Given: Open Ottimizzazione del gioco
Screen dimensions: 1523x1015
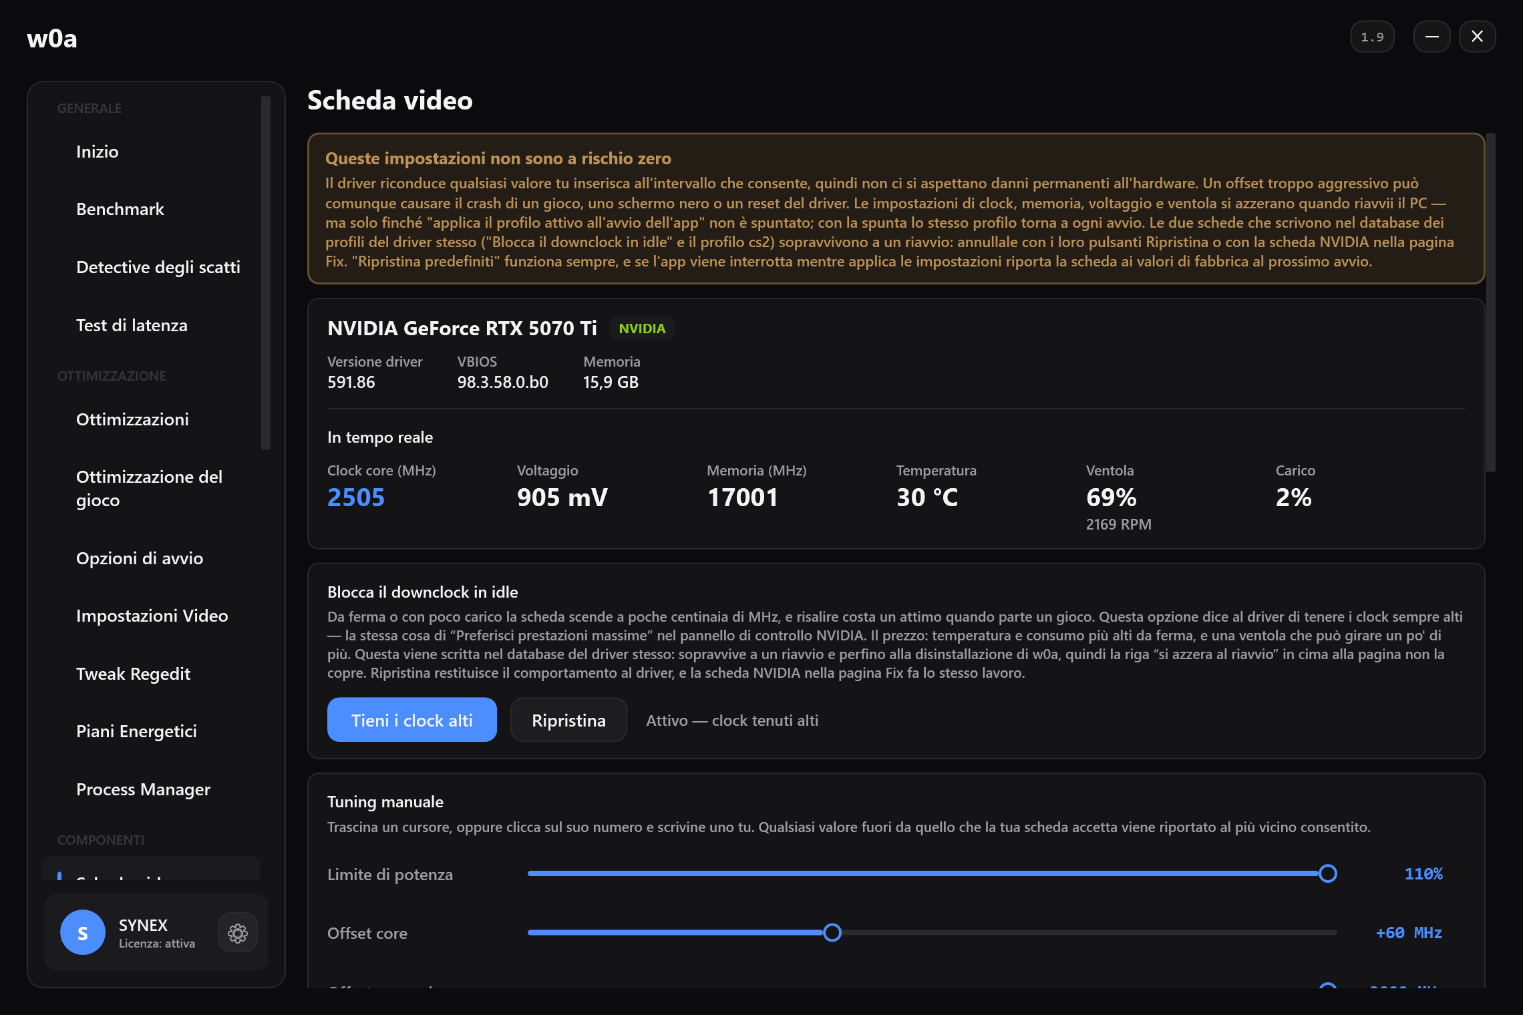Looking at the screenshot, I should point(151,488).
